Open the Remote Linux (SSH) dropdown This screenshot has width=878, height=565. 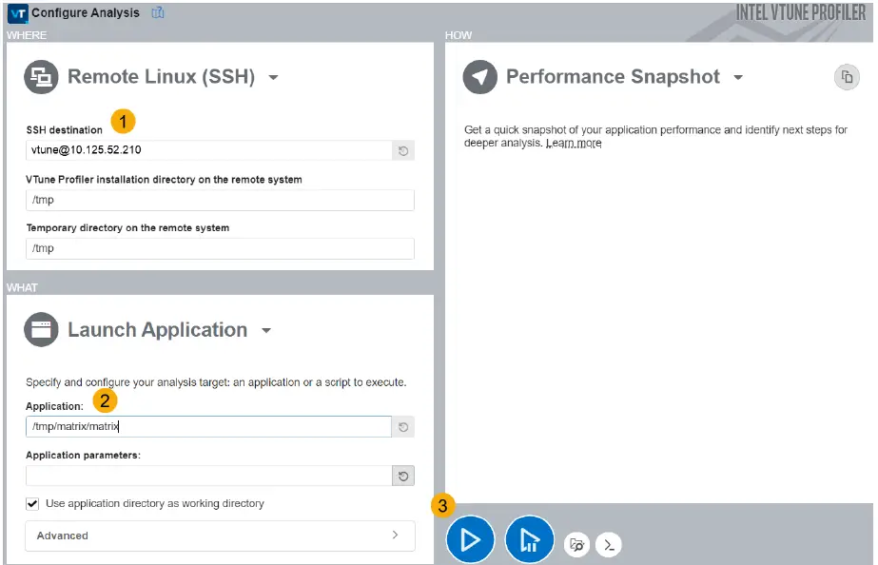[x=274, y=78]
